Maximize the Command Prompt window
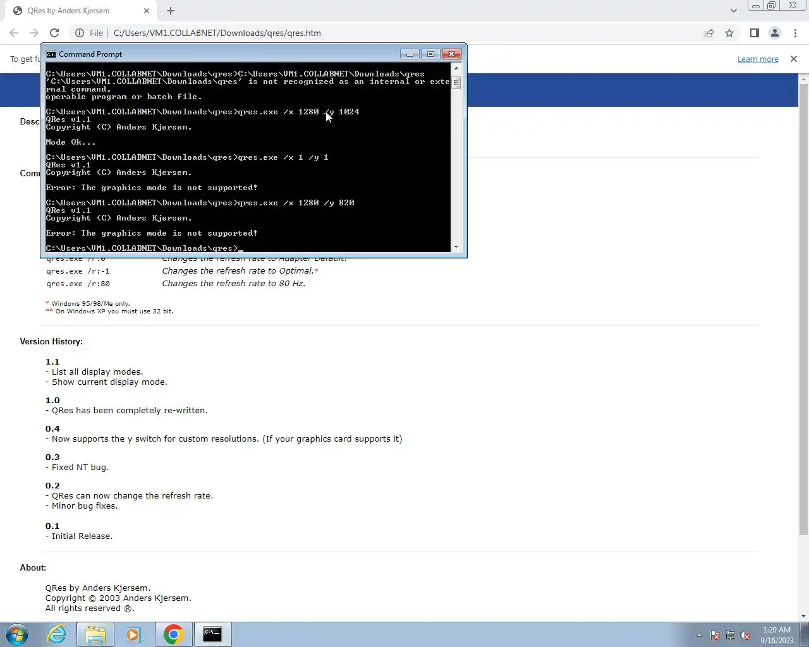 (x=430, y=54)
